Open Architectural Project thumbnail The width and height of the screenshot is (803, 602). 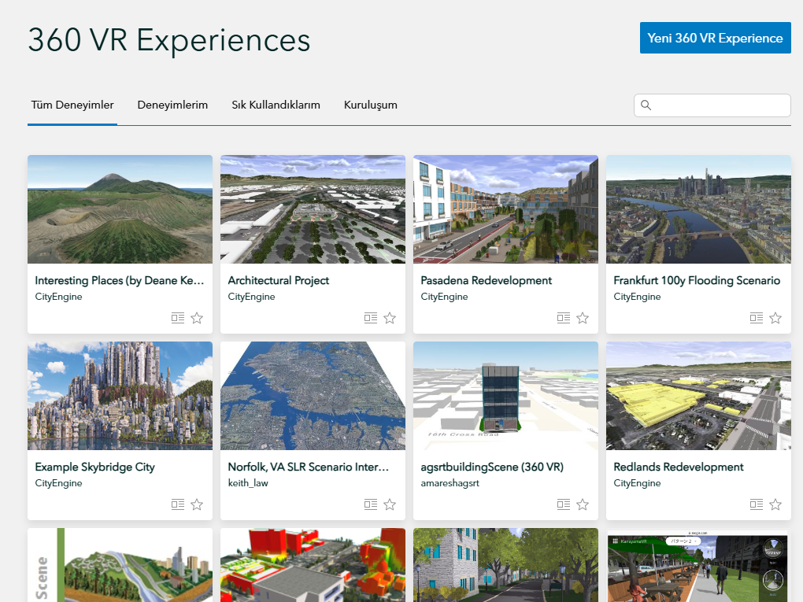pyautogui.click(x=313, y=209)
